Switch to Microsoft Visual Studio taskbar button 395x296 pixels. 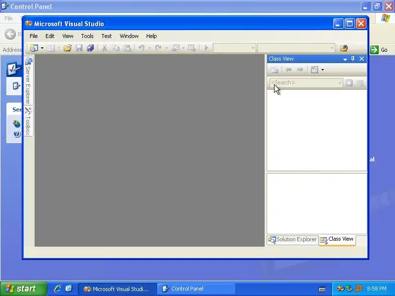coord(118,289)
